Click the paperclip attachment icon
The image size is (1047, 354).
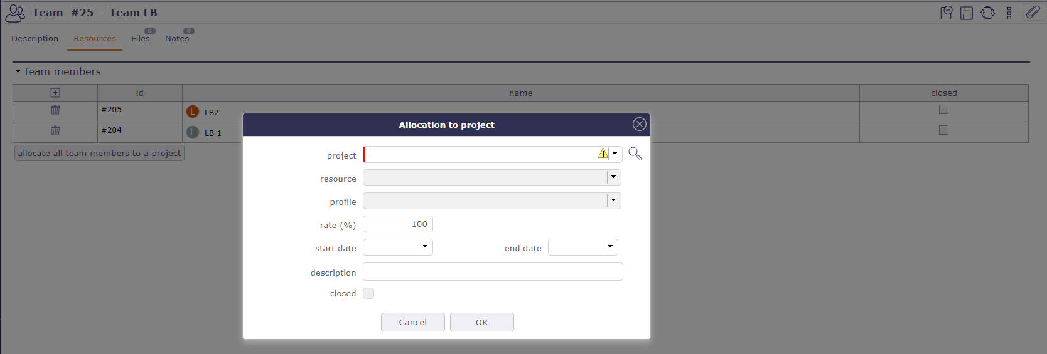click(1033, 12)
